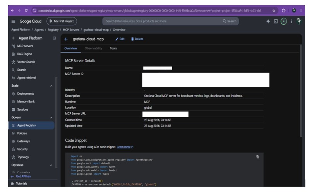Open the My First Project selector
312x195 pixels.
62,21
